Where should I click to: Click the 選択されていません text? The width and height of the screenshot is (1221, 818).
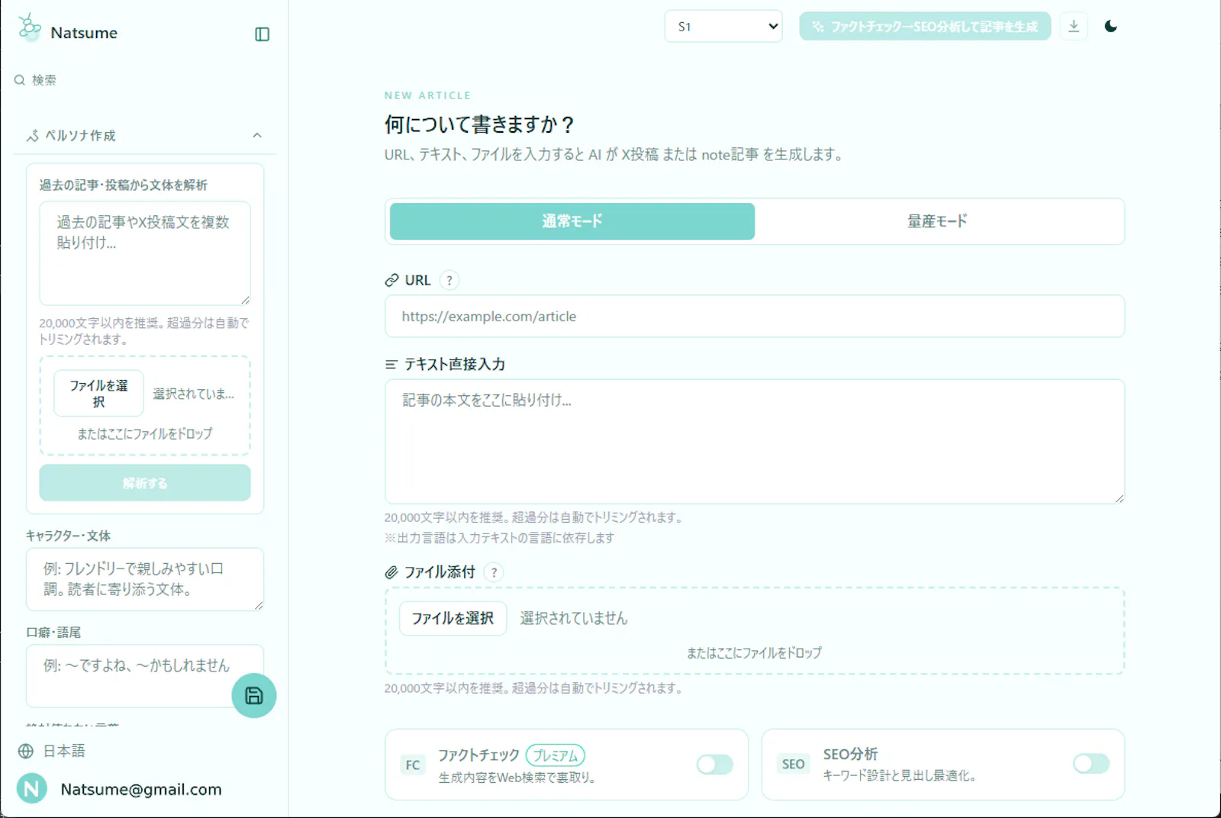point(574,618)
